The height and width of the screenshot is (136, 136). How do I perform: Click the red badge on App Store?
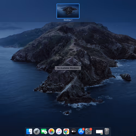[x=84, y=129]
